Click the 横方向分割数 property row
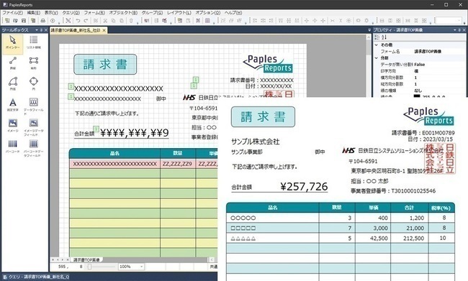 [420, 78]
